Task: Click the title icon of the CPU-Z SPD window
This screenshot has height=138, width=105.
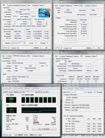Action: click(x=55, y=53)
